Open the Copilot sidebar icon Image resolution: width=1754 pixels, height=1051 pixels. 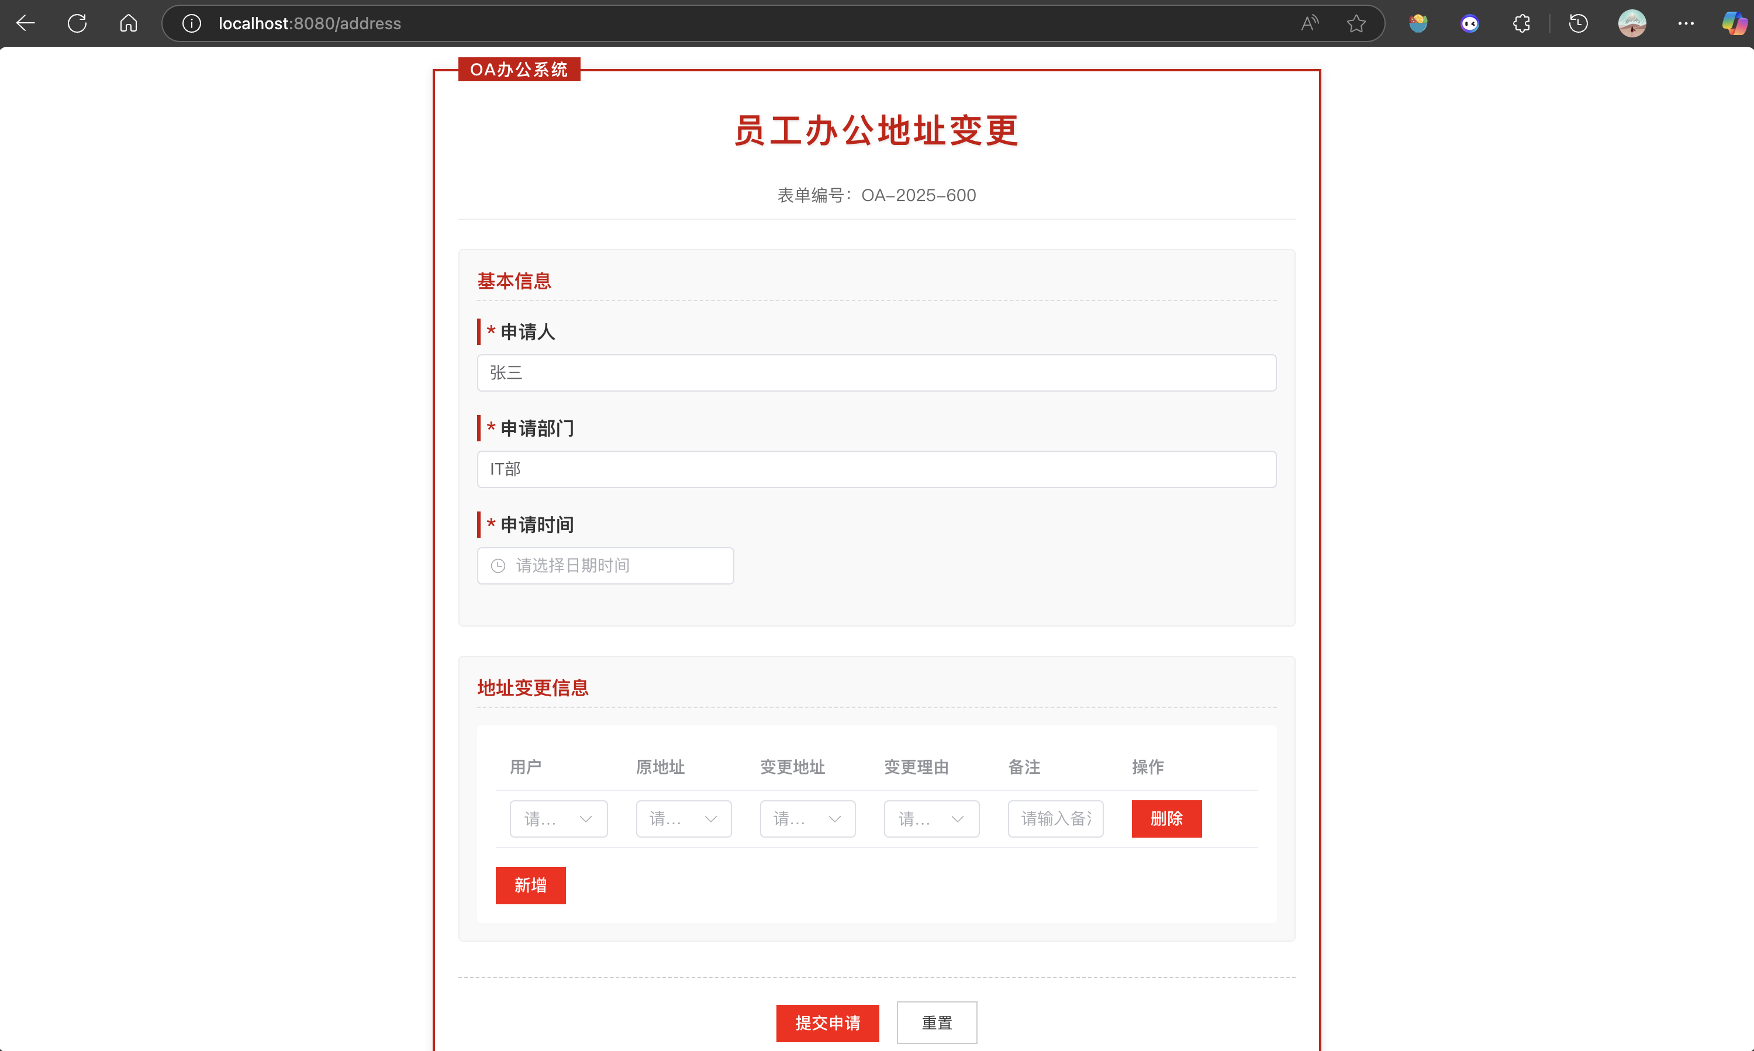(x=1734, y=23)
